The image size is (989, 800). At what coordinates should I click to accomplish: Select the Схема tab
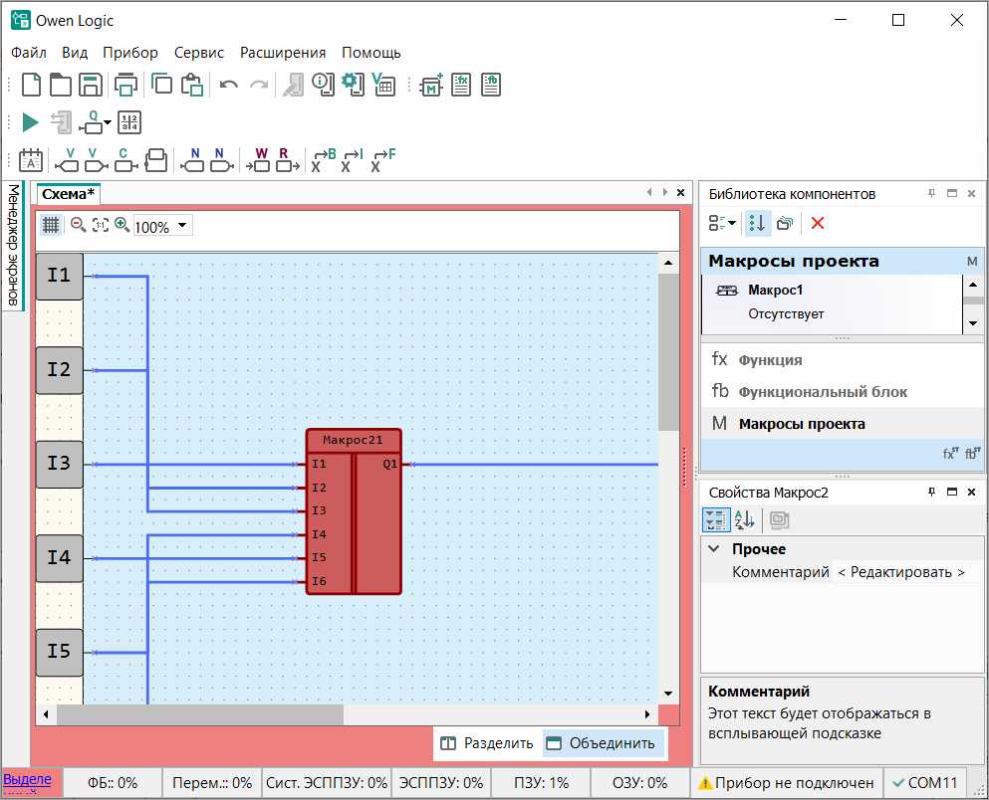(x=69, y=194)
